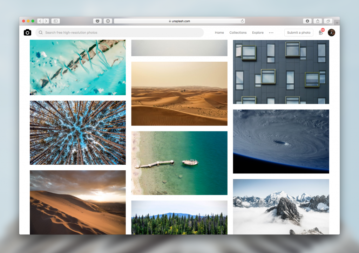Toggle the Safari sidebar
359x253 pixels.
[x=55, y=21]
